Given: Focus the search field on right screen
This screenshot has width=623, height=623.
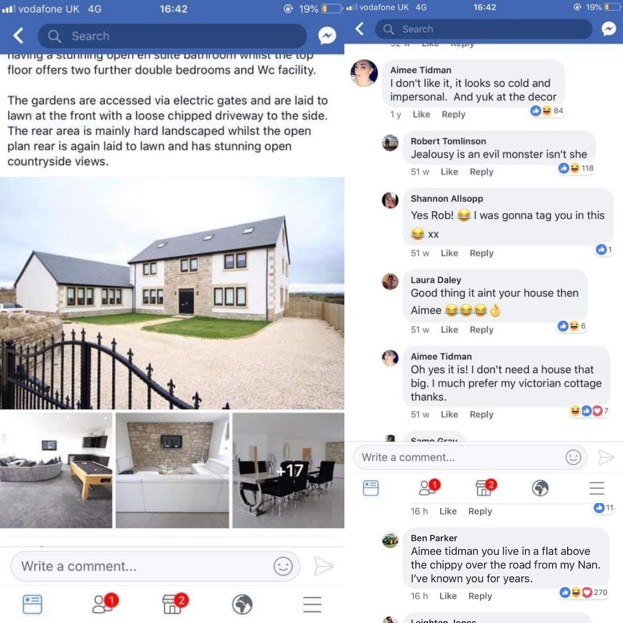Looking at the screenshot, I should click(483, 29).
